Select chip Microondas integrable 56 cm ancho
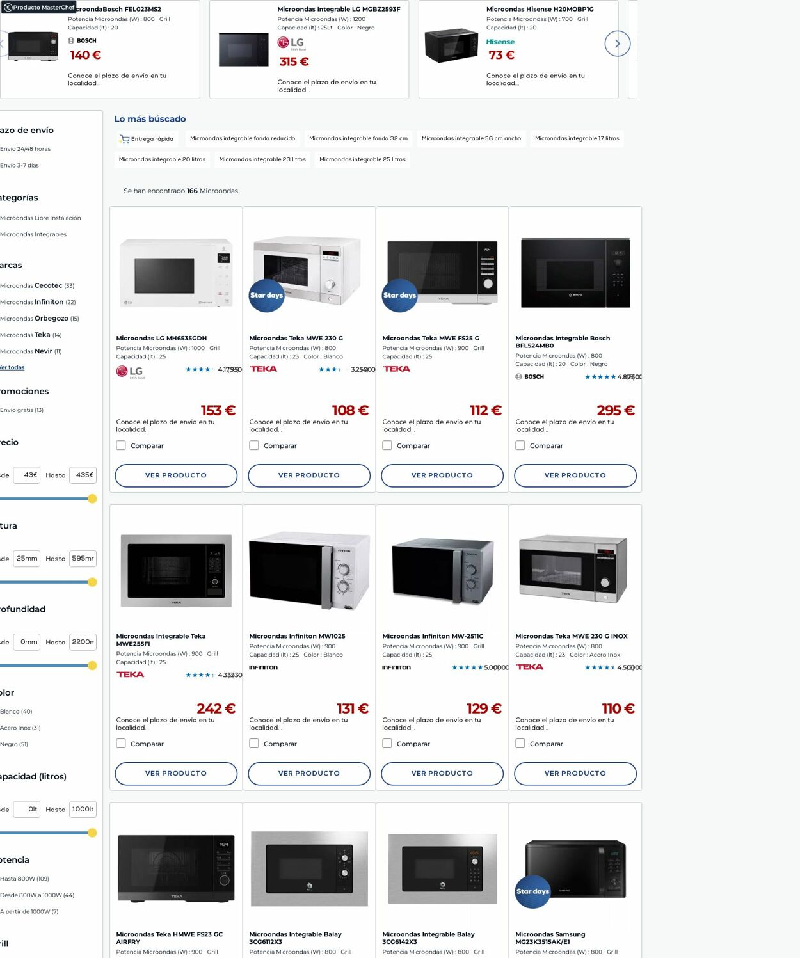This screenshot has width=800, height=958. click(471, 138)
